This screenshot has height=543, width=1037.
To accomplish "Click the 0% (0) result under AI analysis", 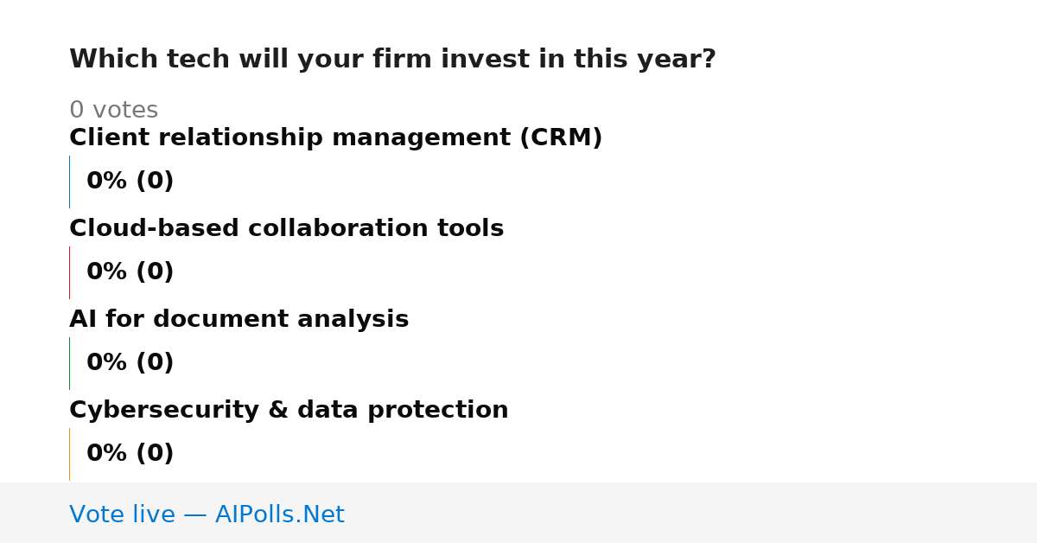I will [130, 363].
